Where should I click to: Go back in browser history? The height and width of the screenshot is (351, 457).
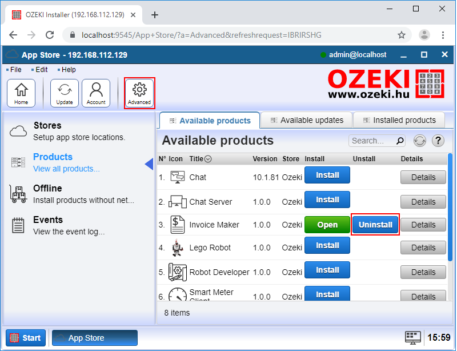13,35
